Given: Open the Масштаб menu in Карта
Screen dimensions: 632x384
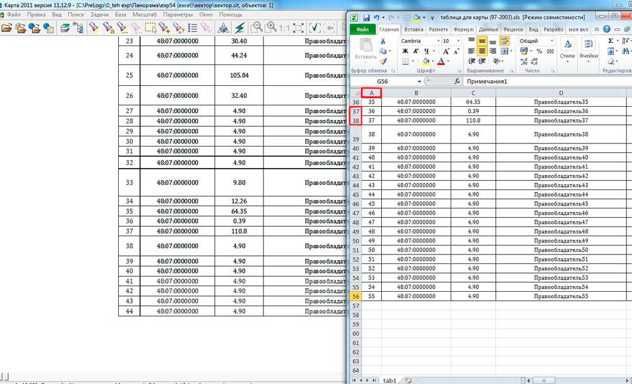Looking at the screenshot, I should click(x=145, y=14).
